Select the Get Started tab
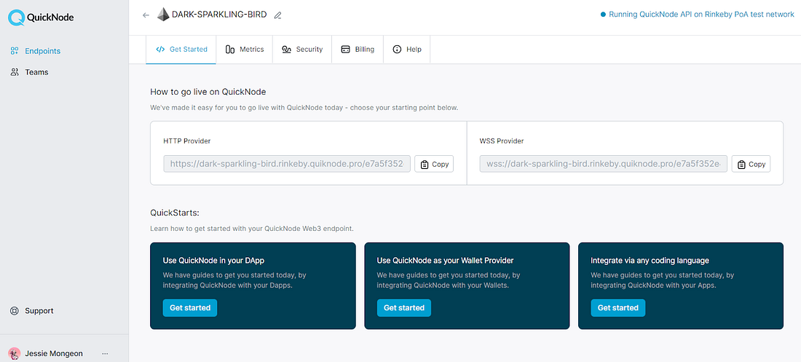Viewport: 801px width, 362px height. coord(181,50)
